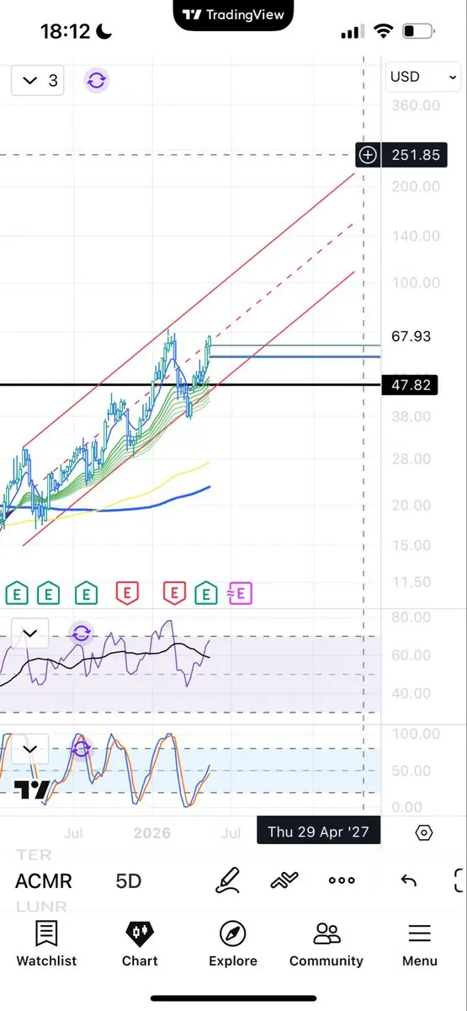Open the Menu tab
This screenshot has height=1011, width=467.
tap(419, 944)
